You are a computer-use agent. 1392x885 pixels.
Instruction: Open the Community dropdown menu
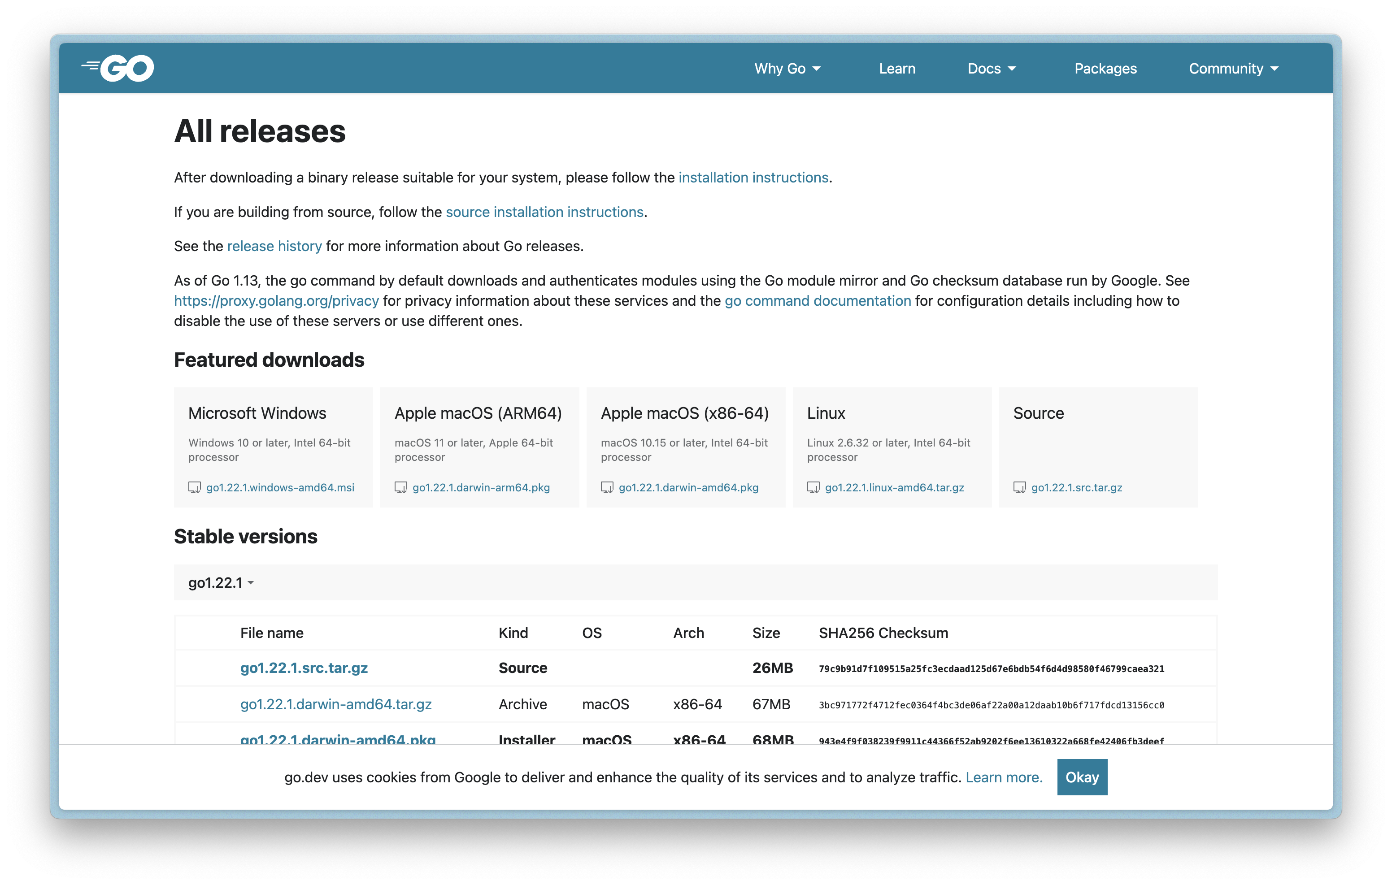(x=1233, y=68)
